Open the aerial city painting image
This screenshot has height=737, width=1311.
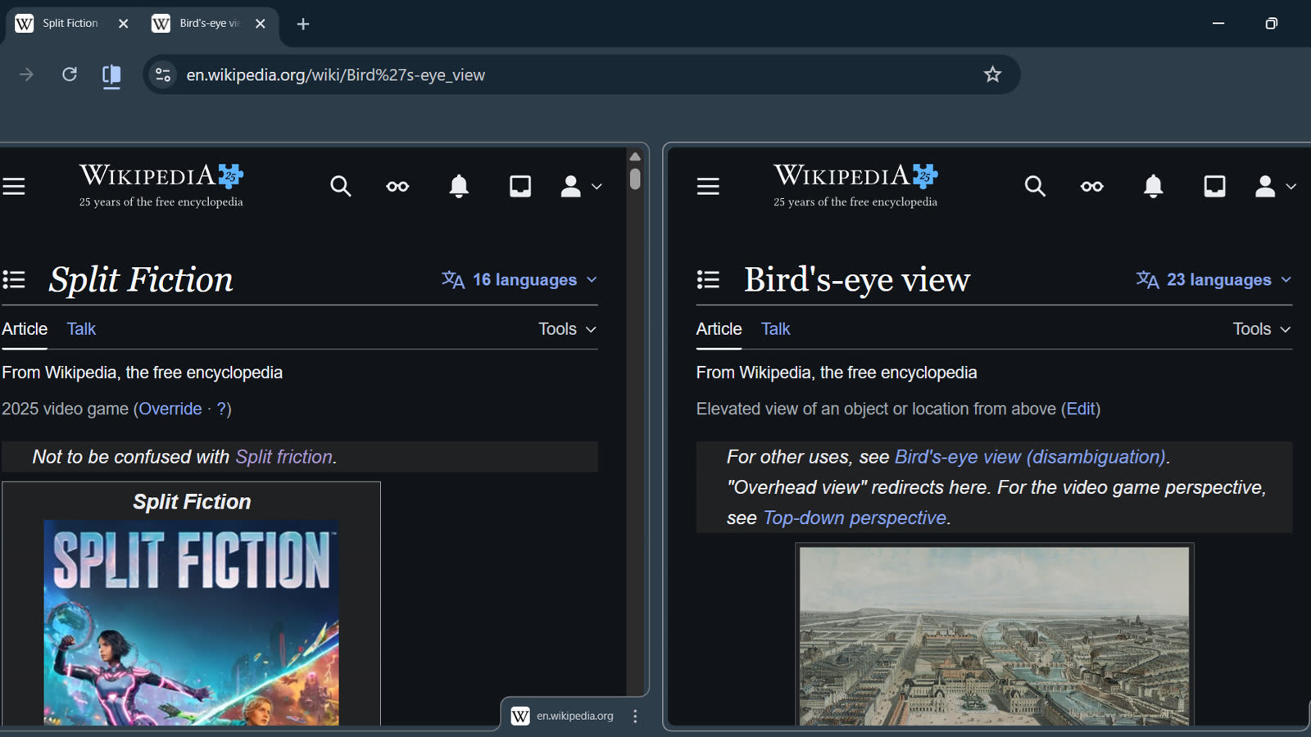pyautogui.click(x=994, y=636)
